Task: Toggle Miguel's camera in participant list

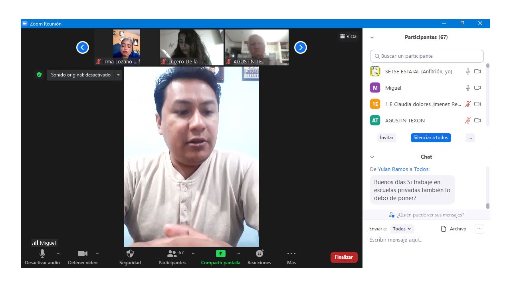Action: (477, 88)
